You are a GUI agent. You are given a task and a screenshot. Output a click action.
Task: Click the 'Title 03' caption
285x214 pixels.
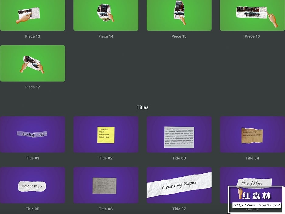coord(179,158)
